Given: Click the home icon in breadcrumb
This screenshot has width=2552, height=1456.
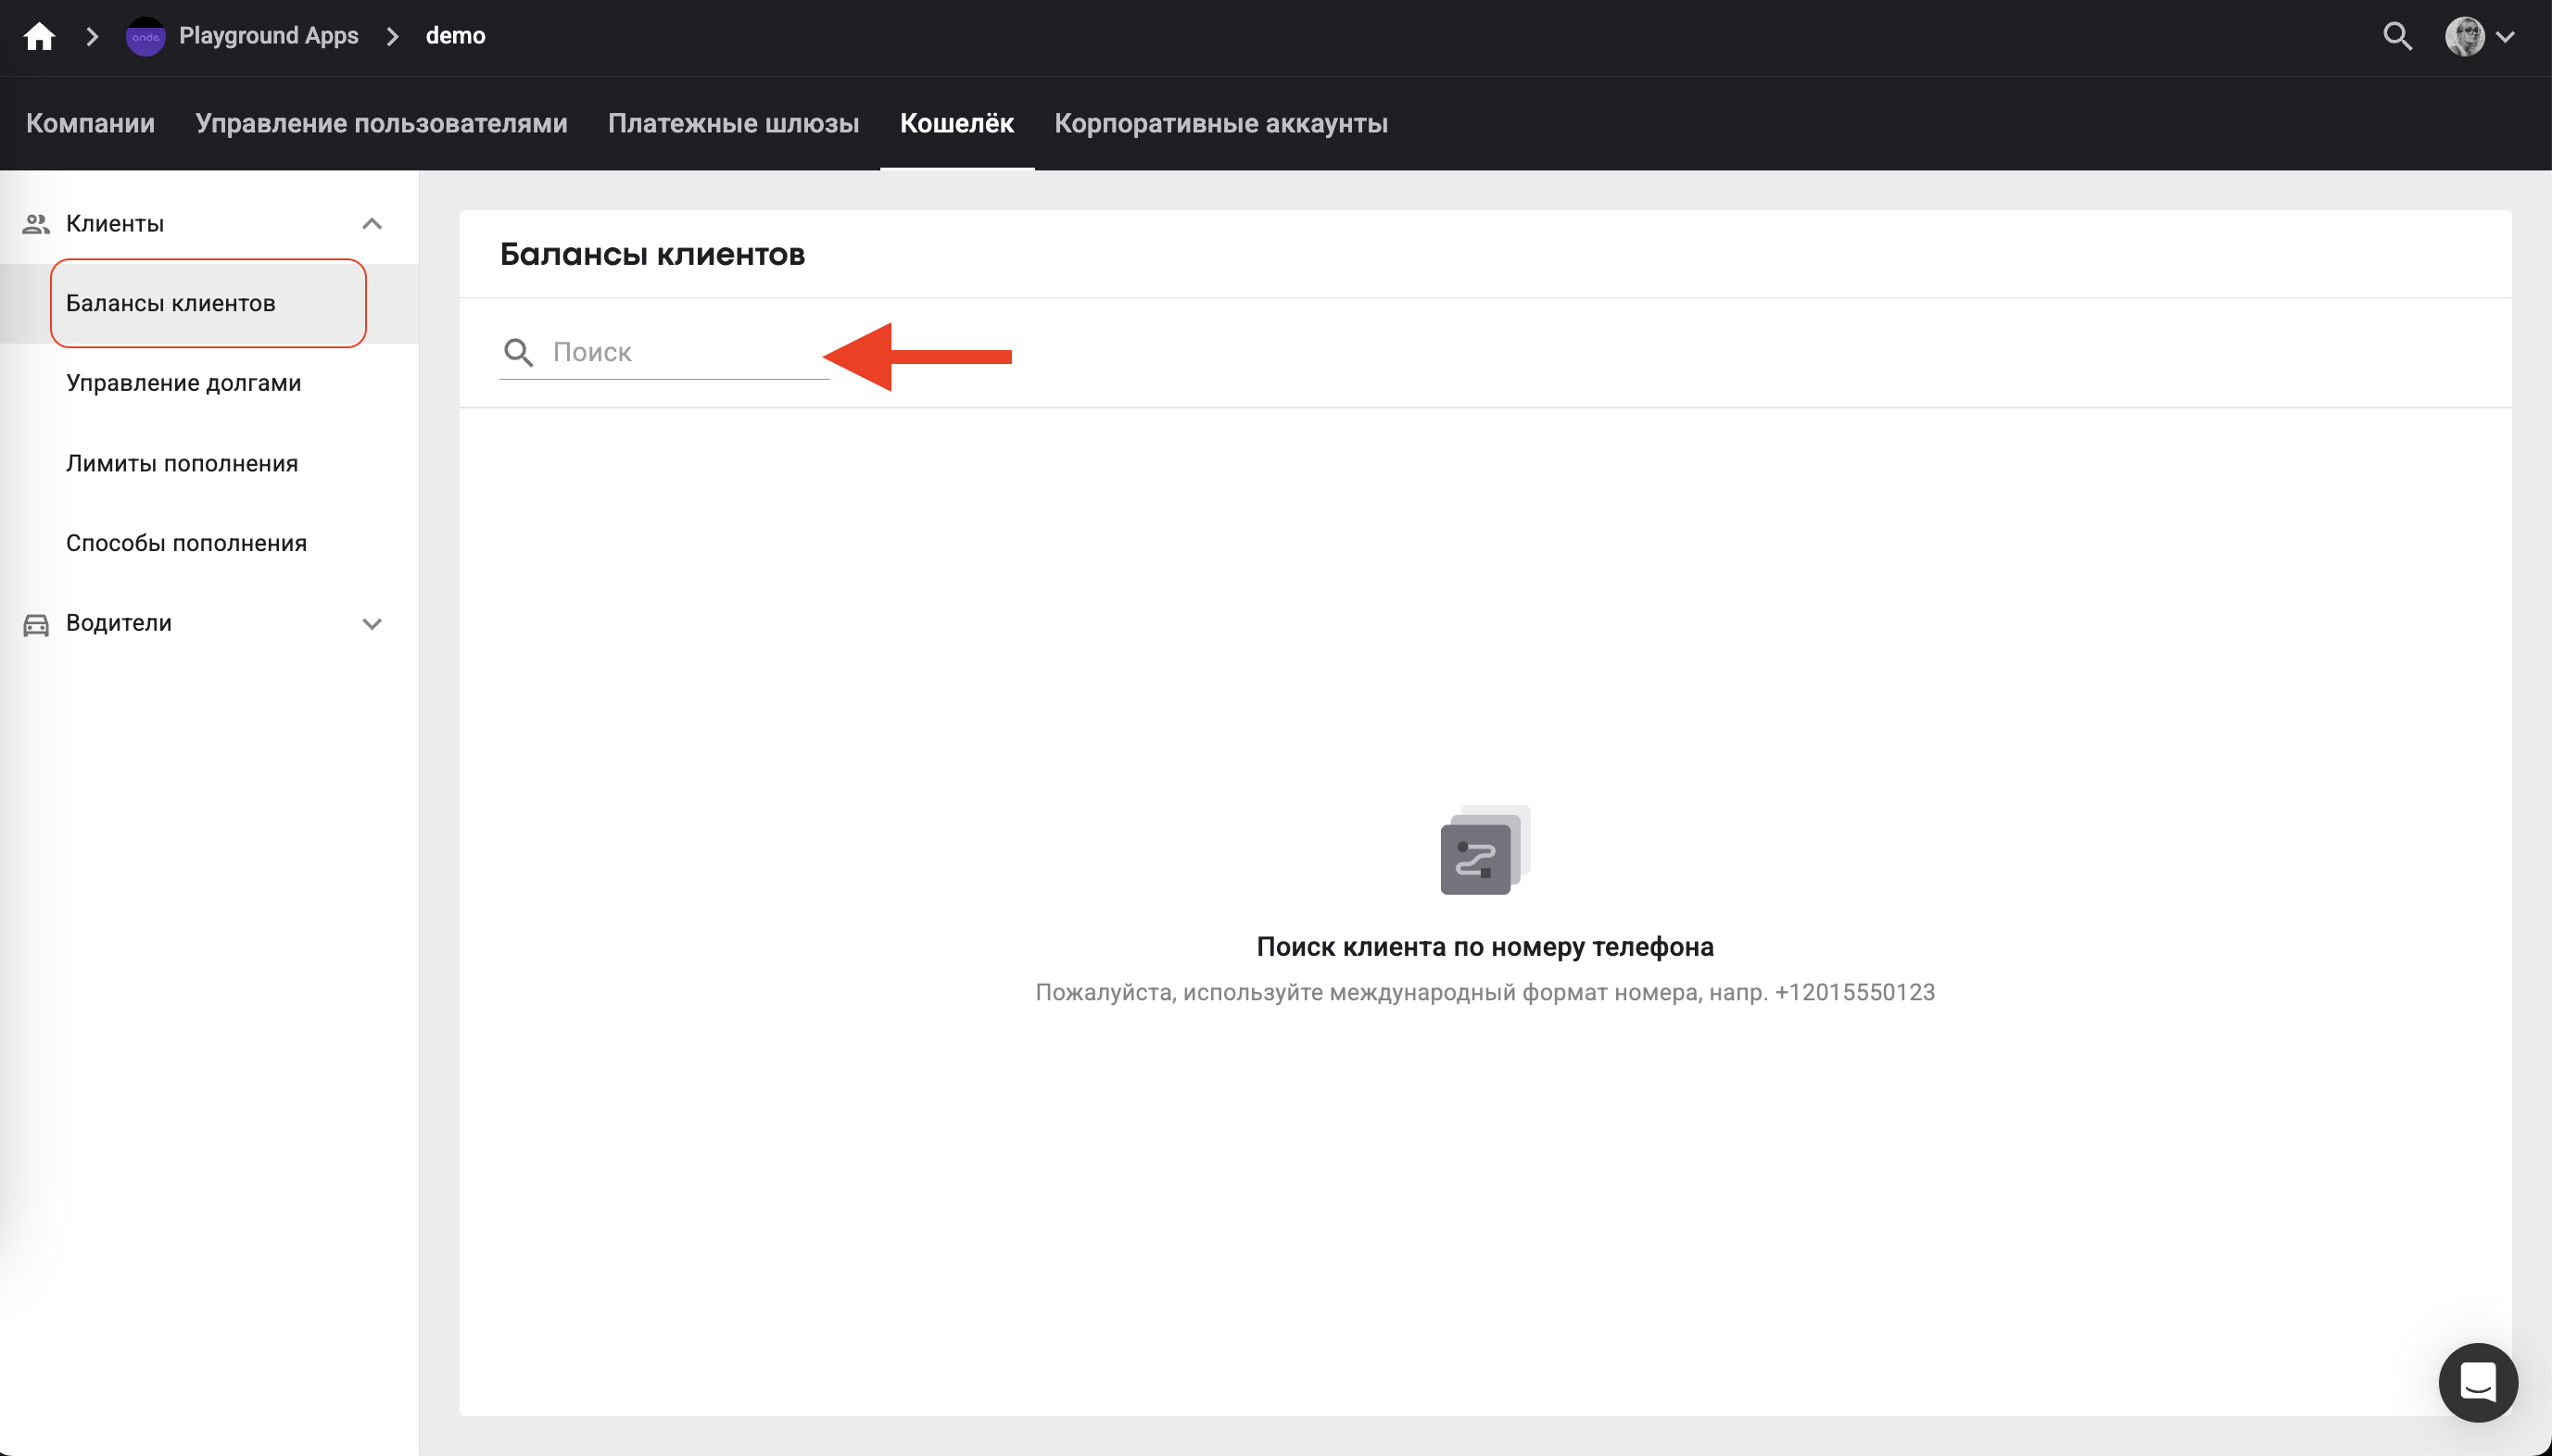Looking at the screenshot, I should [39, 36].
